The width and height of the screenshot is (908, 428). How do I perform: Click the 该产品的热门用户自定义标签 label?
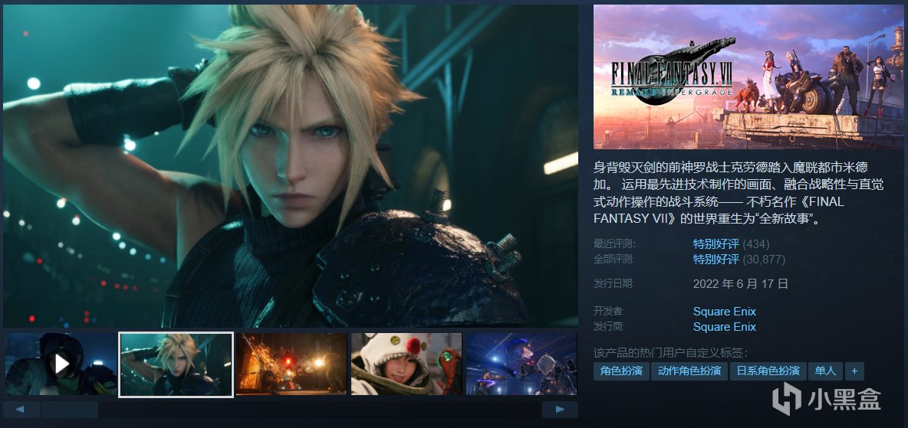point(670,353)
